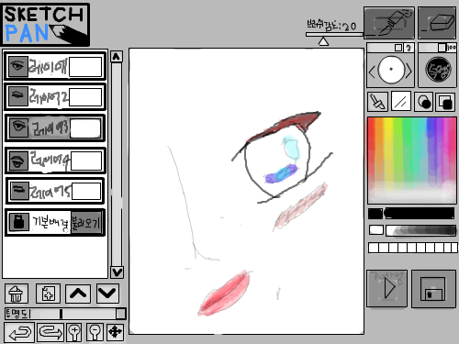
Task: Go to previous brush shape arrow
Action: pos(372,72)
